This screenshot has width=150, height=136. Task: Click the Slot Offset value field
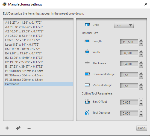(x=129, y=102)
